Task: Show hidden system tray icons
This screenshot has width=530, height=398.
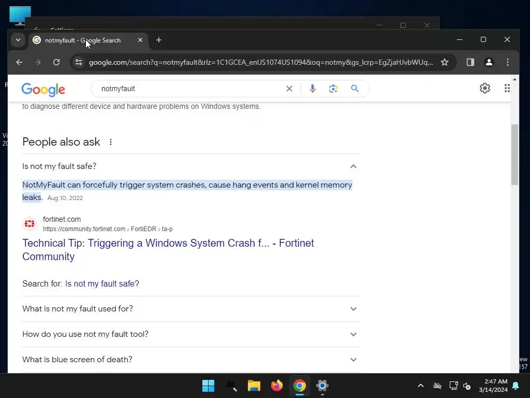Action: (x=421, y=386)
